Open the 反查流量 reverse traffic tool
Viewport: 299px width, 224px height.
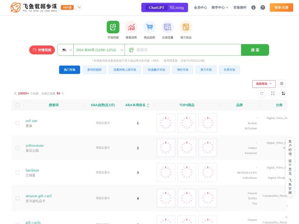167,27
